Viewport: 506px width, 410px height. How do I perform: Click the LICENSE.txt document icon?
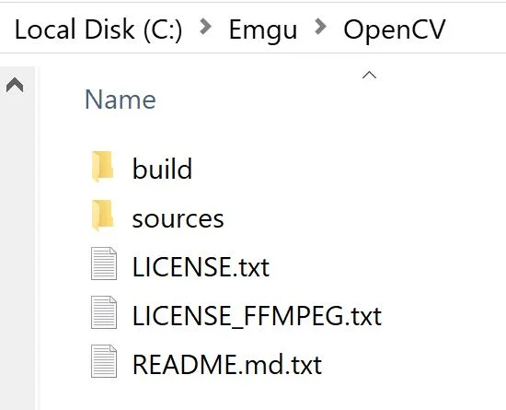[104, 264]
